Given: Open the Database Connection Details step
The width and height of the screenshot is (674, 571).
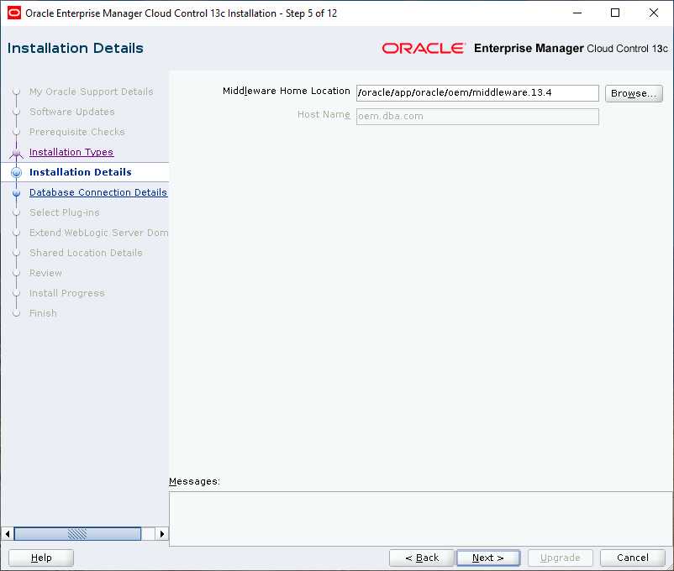Looking at the screenshot, I should (98, 192).
